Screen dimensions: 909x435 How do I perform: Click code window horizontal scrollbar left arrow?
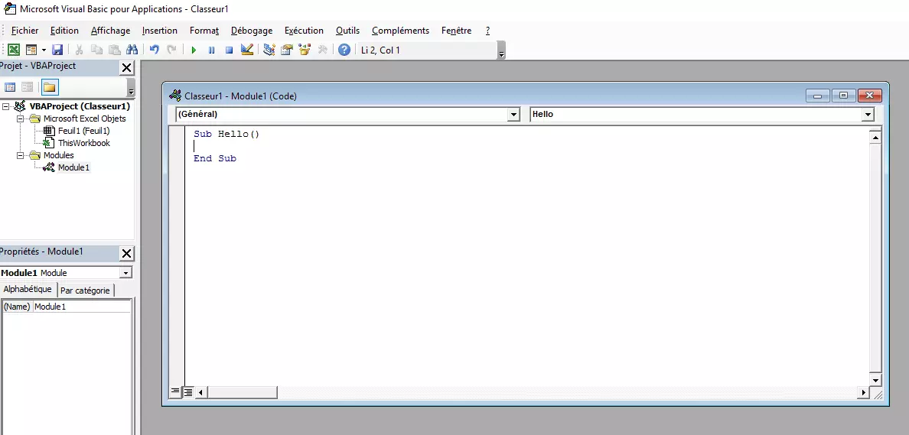[x=201, y=392]
